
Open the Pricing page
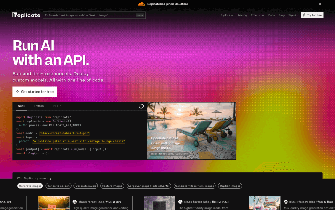pyautogui.click(x=242, y=15)
